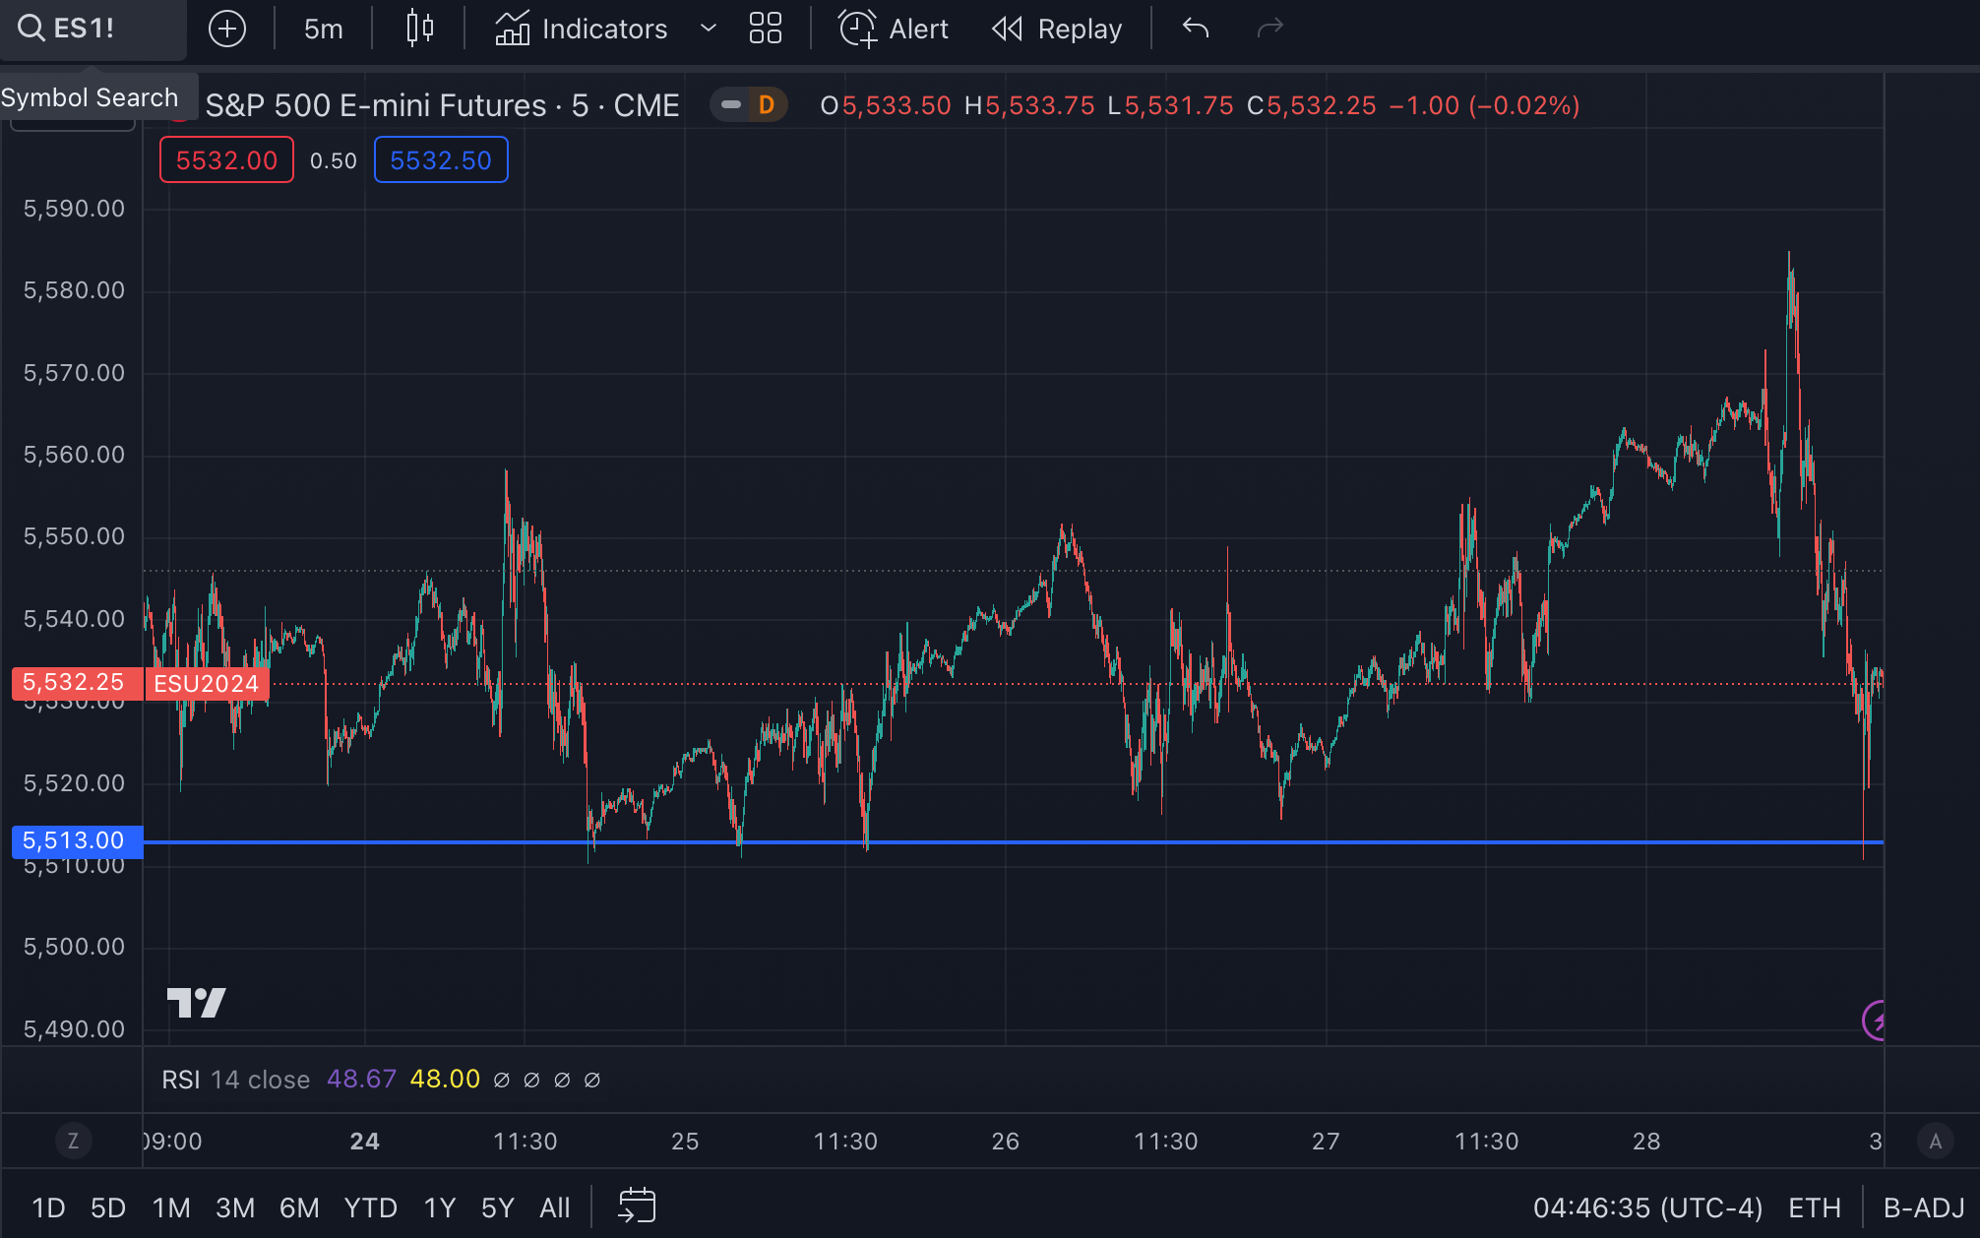This screenshot has height=1238, width=1980.
Task: Create a new Alert
Action: click(894, 29)
